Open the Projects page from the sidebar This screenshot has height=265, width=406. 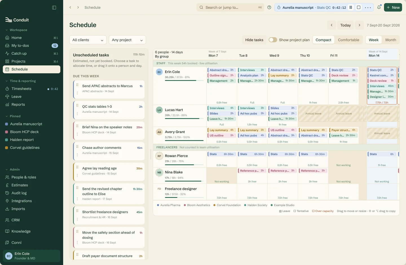coord(32,61)
